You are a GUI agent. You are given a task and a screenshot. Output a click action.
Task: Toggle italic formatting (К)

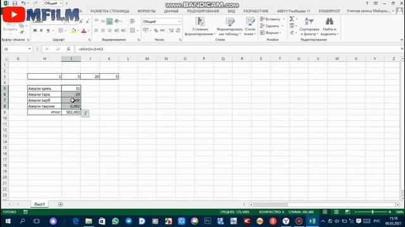(41, 31)
